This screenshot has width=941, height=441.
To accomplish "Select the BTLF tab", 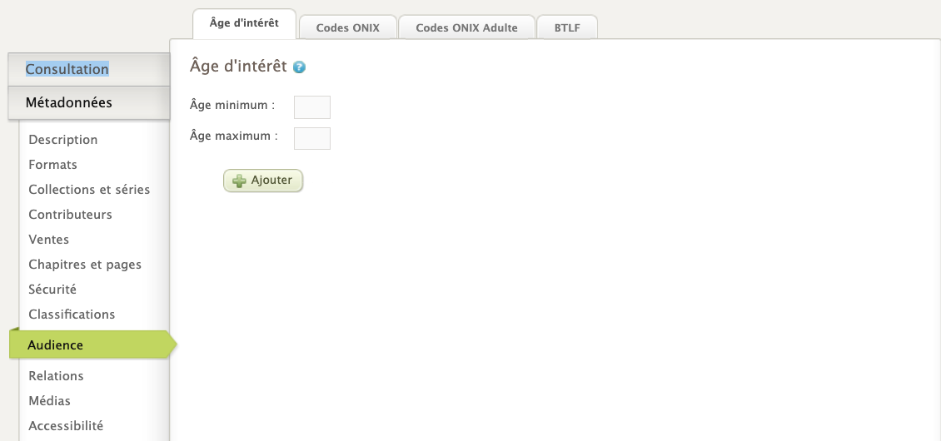I will 567,27.
